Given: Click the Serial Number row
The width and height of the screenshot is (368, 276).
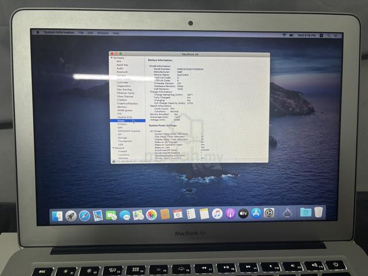Looking at the screenshot, I should [x=179, y=69].
